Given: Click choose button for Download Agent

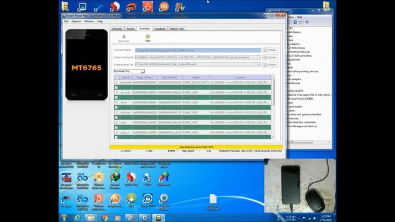Looking at the screenshot, I should [x=270, y=50].
